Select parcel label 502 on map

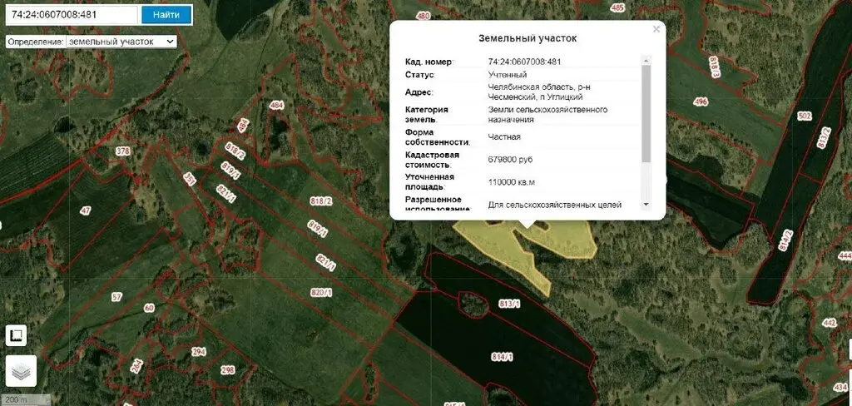tap(805, 116)
